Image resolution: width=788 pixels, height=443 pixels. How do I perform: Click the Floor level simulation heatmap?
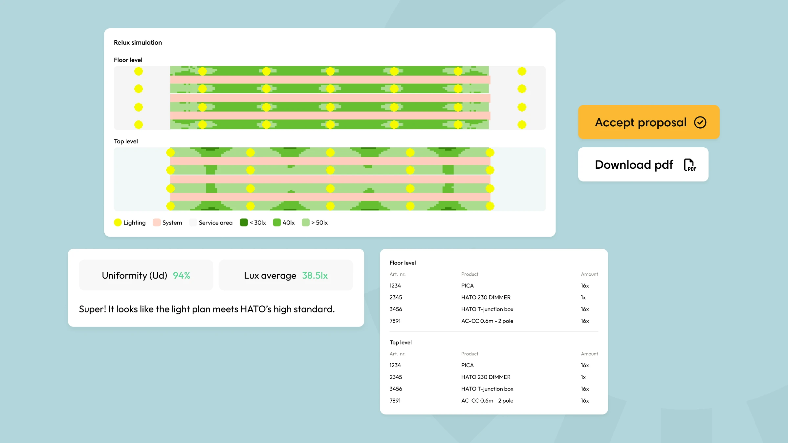point(329,98)
